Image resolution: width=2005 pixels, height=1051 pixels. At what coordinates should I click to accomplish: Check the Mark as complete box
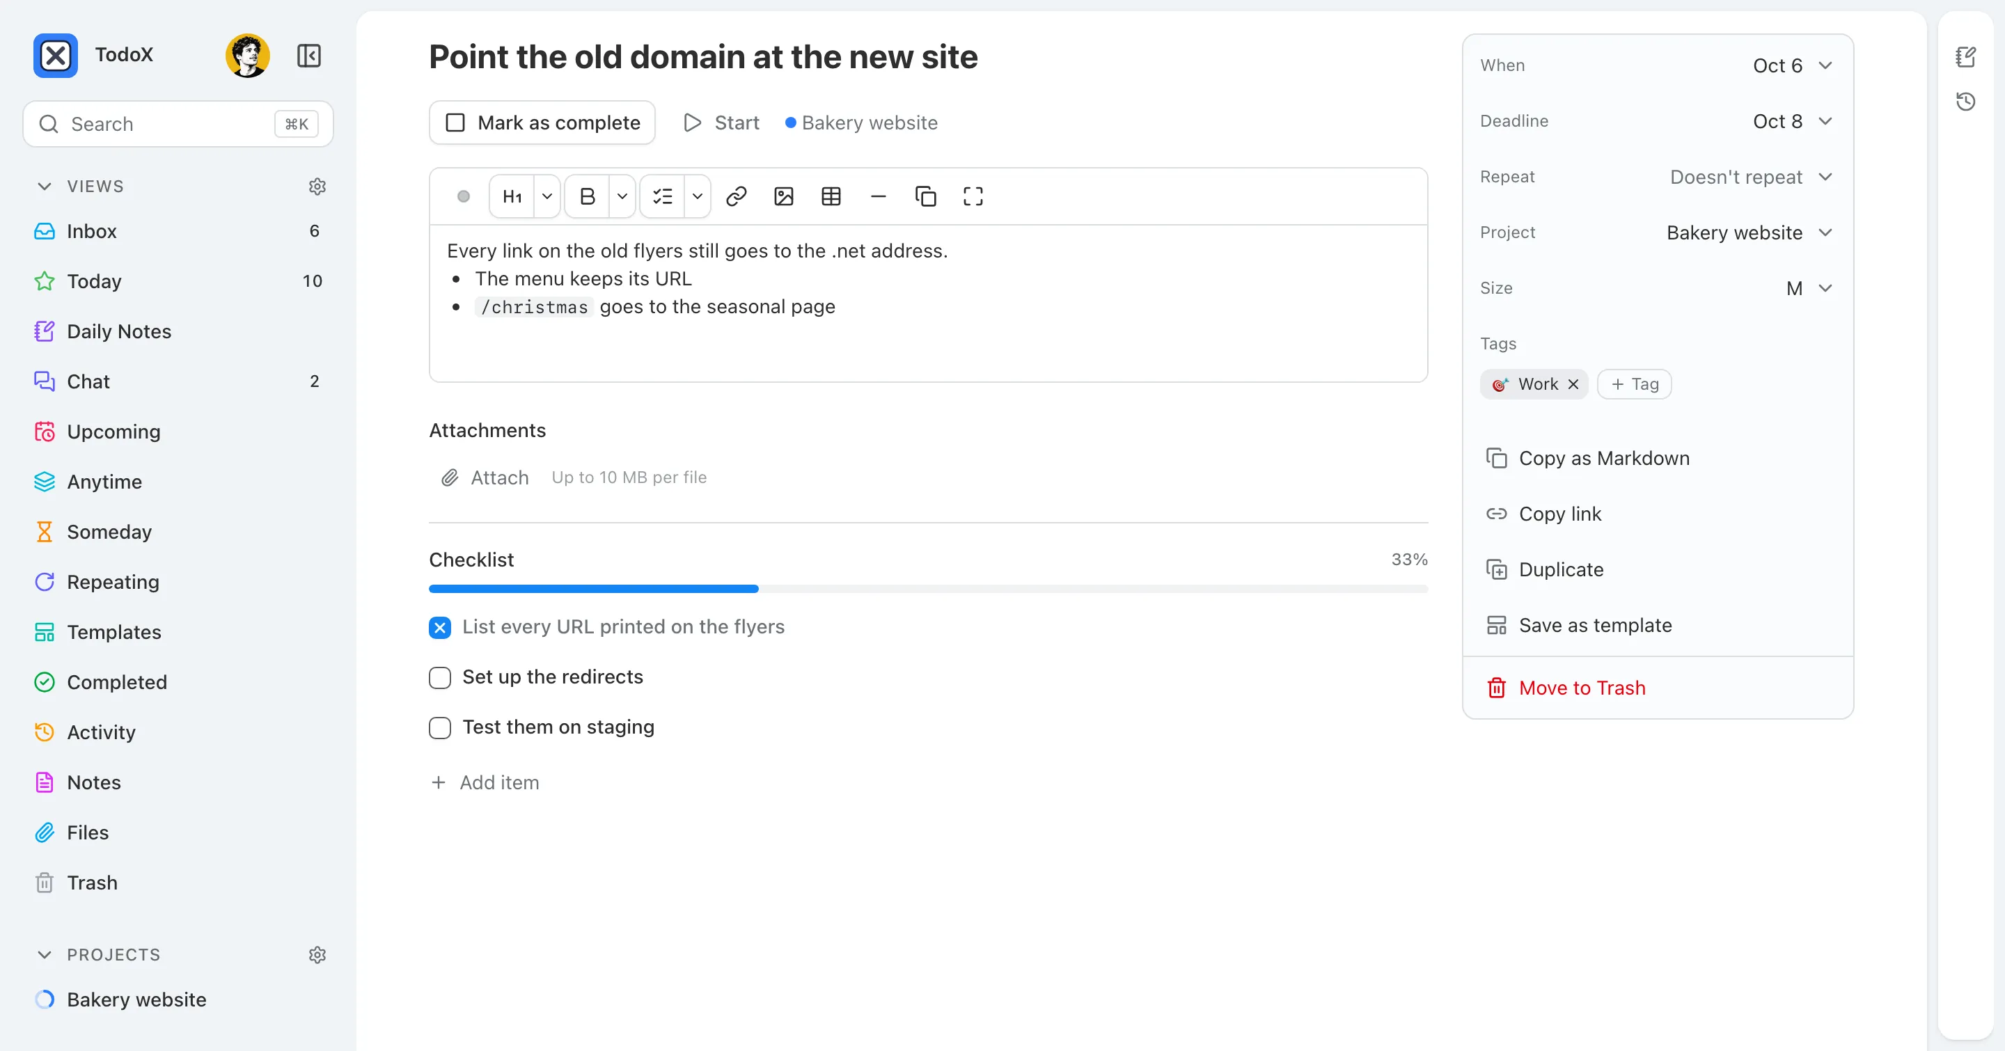455,123
